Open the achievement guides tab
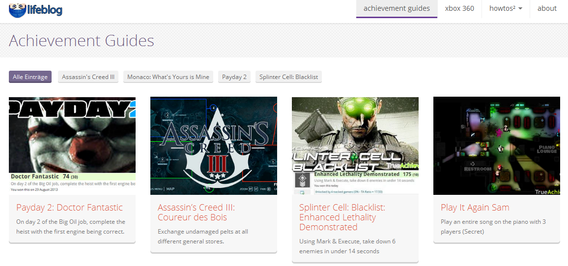 [397, 8]
